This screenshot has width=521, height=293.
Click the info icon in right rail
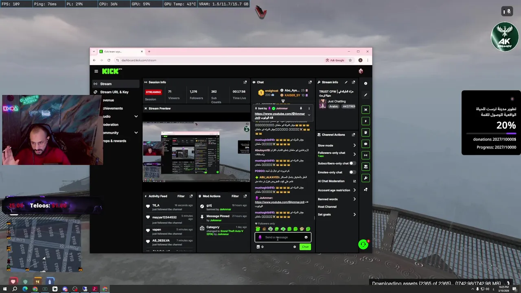366,83
